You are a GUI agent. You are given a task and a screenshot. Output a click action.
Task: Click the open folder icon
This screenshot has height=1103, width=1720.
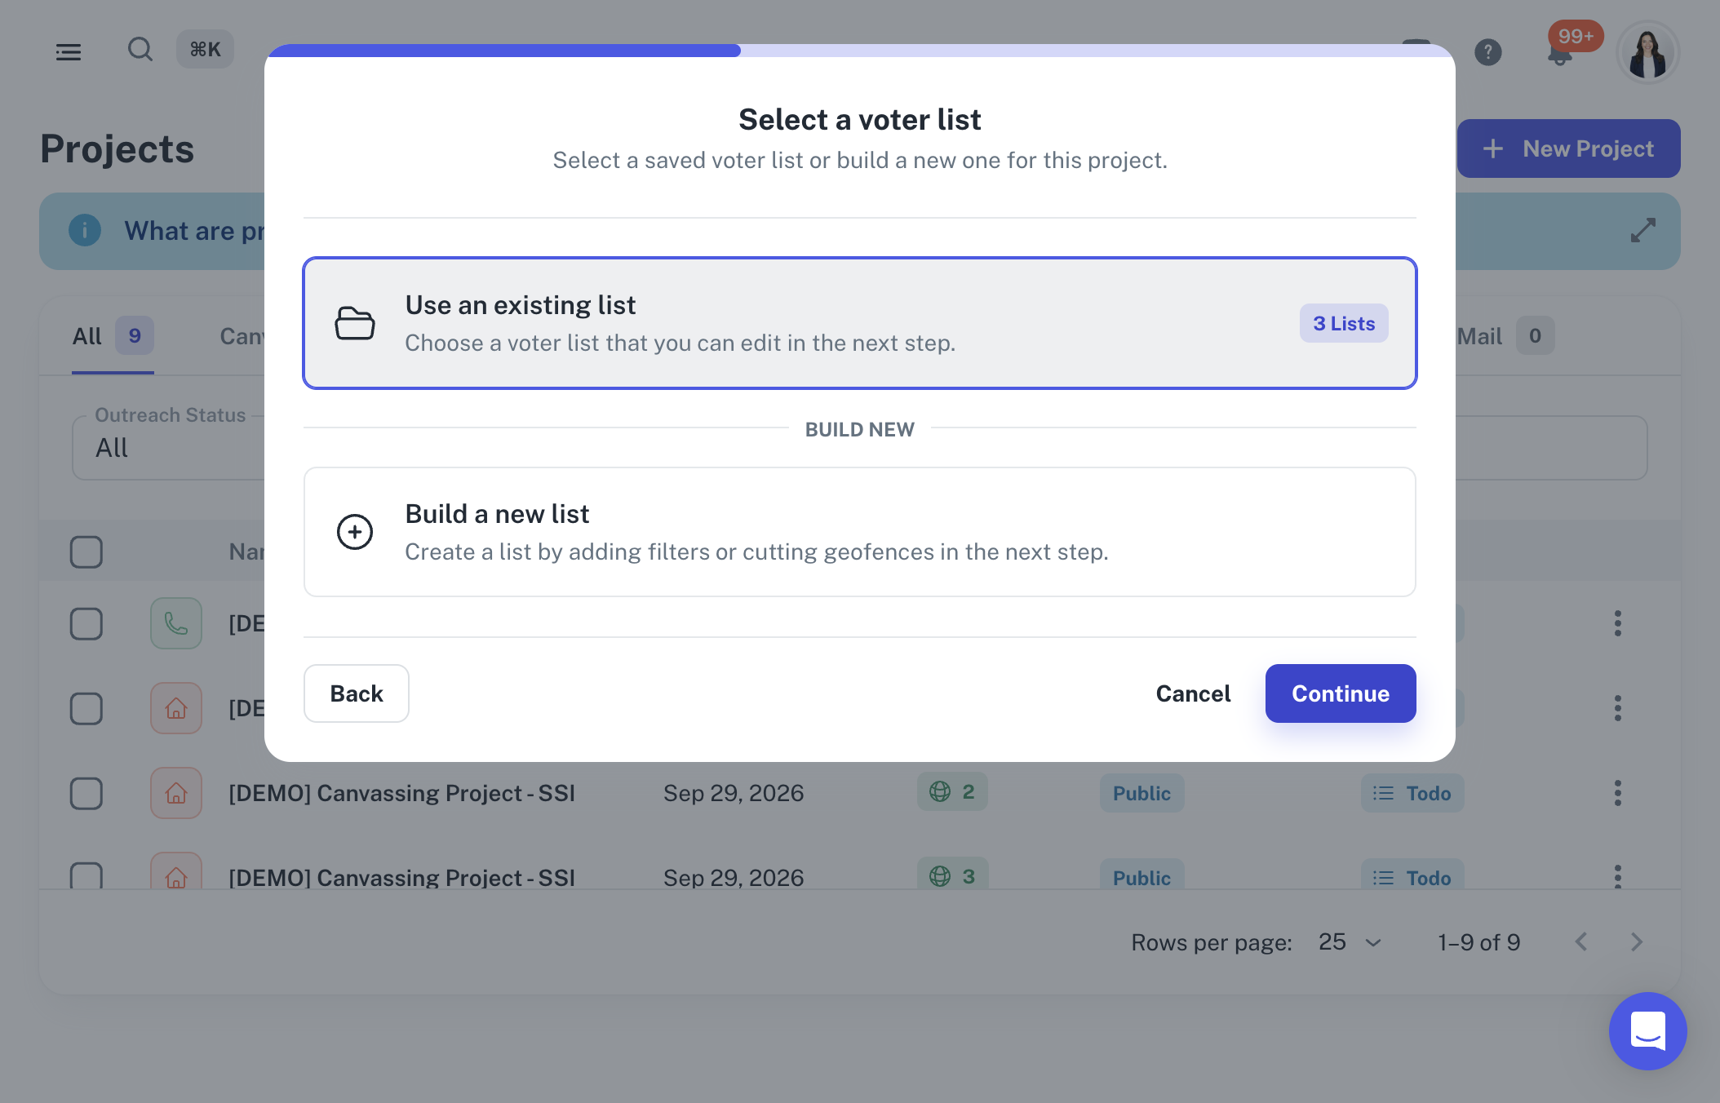[355, 323]
